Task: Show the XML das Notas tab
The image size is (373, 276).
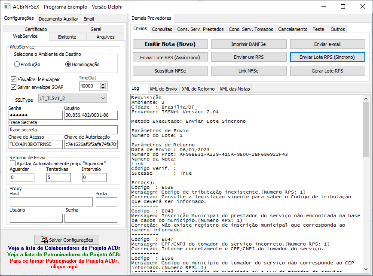Action: point(235,89)
